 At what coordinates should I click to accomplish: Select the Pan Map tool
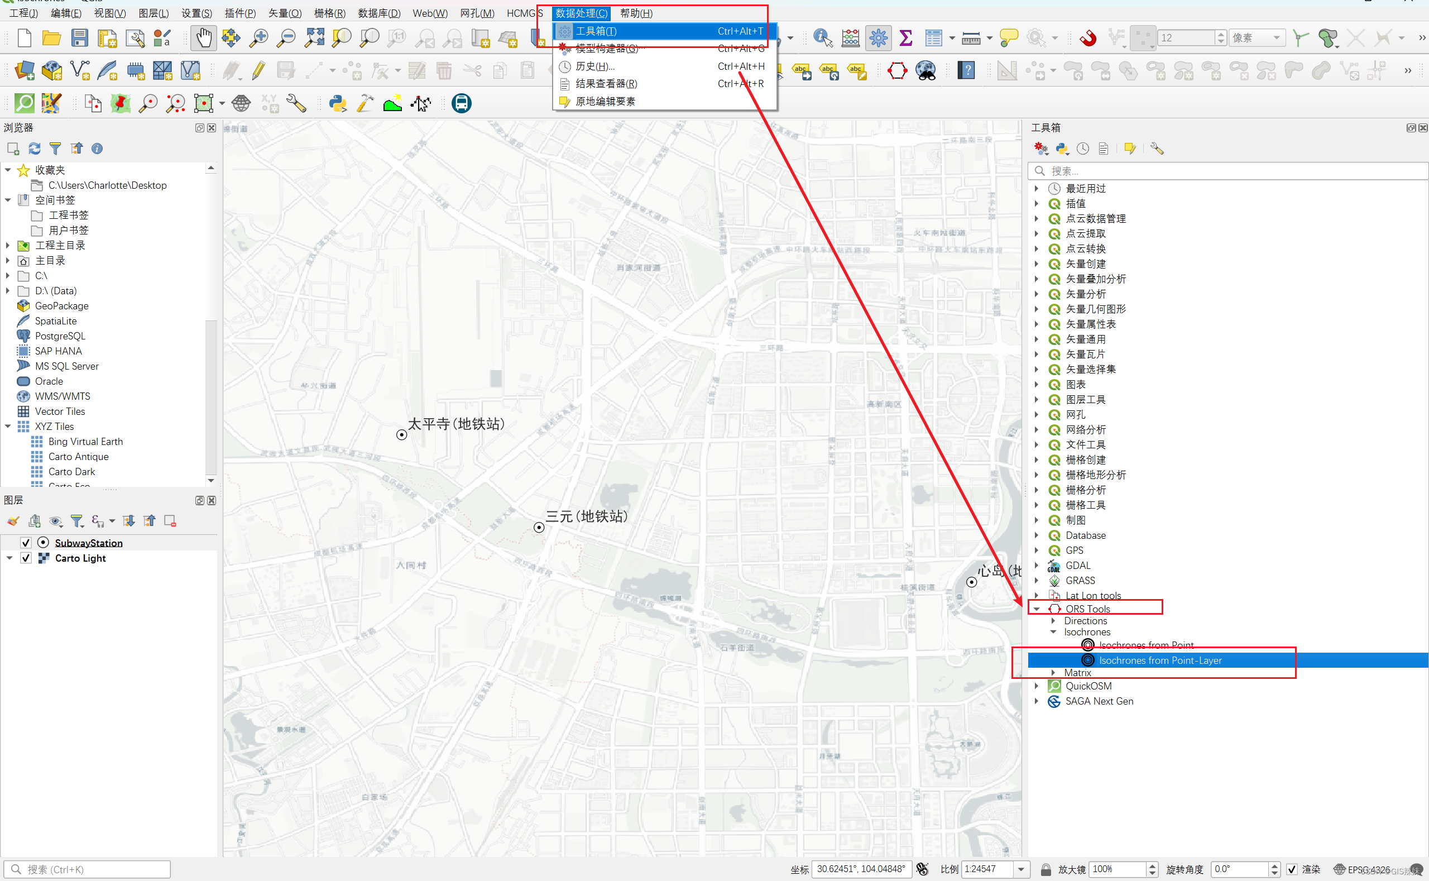pos(203,37)
